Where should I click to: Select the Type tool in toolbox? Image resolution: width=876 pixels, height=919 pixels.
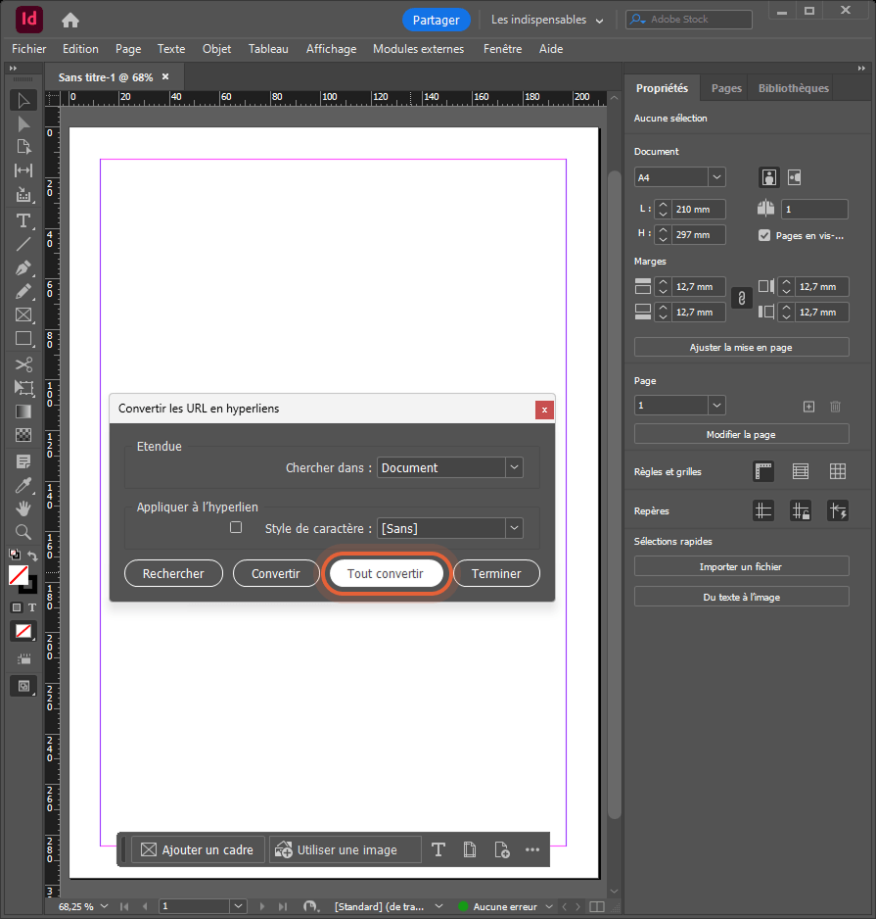23,221
